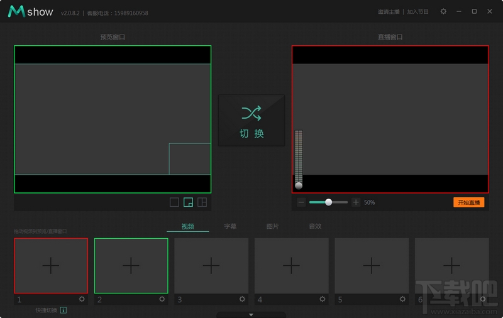The image size is (503, 318).
Task: Switch to the 字幕 tab
Action: [x=230, y=226]
